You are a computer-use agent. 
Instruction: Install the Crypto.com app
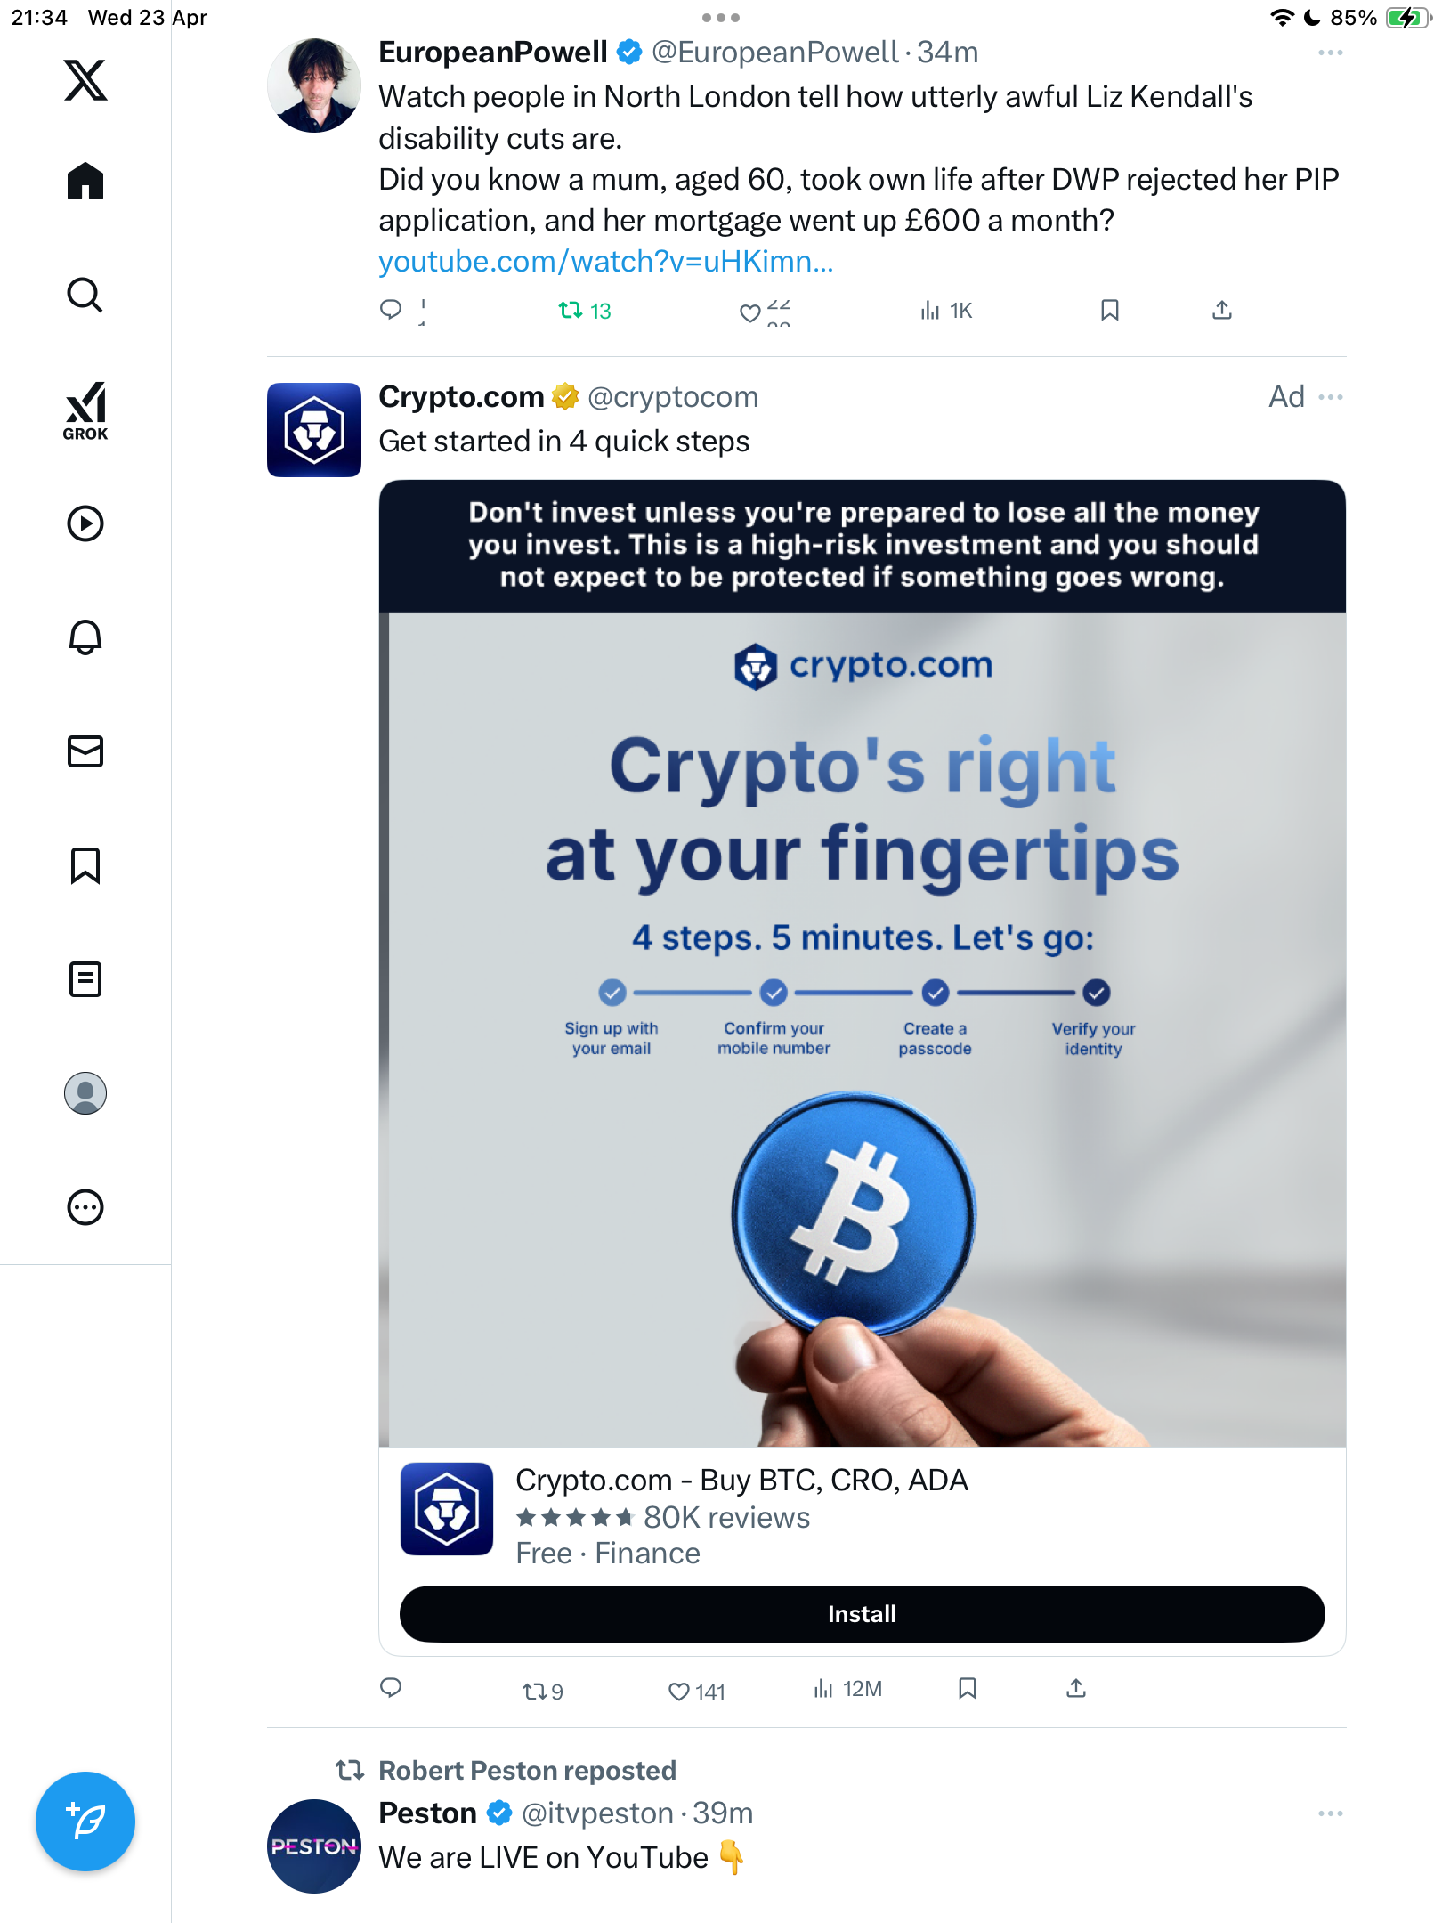coord(862,1614)
